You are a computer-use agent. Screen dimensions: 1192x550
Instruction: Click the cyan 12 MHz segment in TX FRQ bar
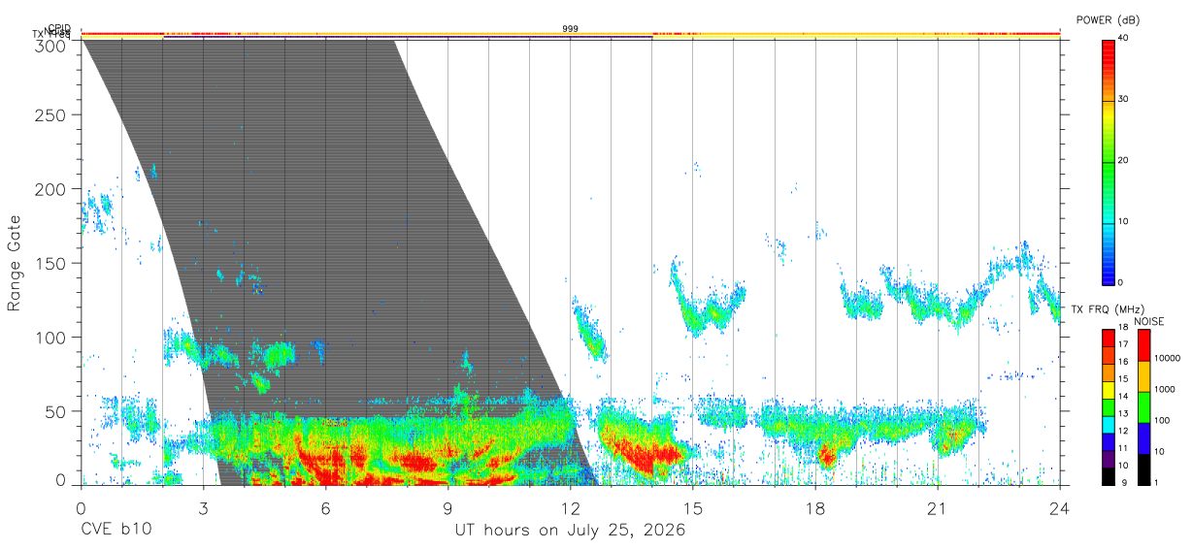(1109, 424)
